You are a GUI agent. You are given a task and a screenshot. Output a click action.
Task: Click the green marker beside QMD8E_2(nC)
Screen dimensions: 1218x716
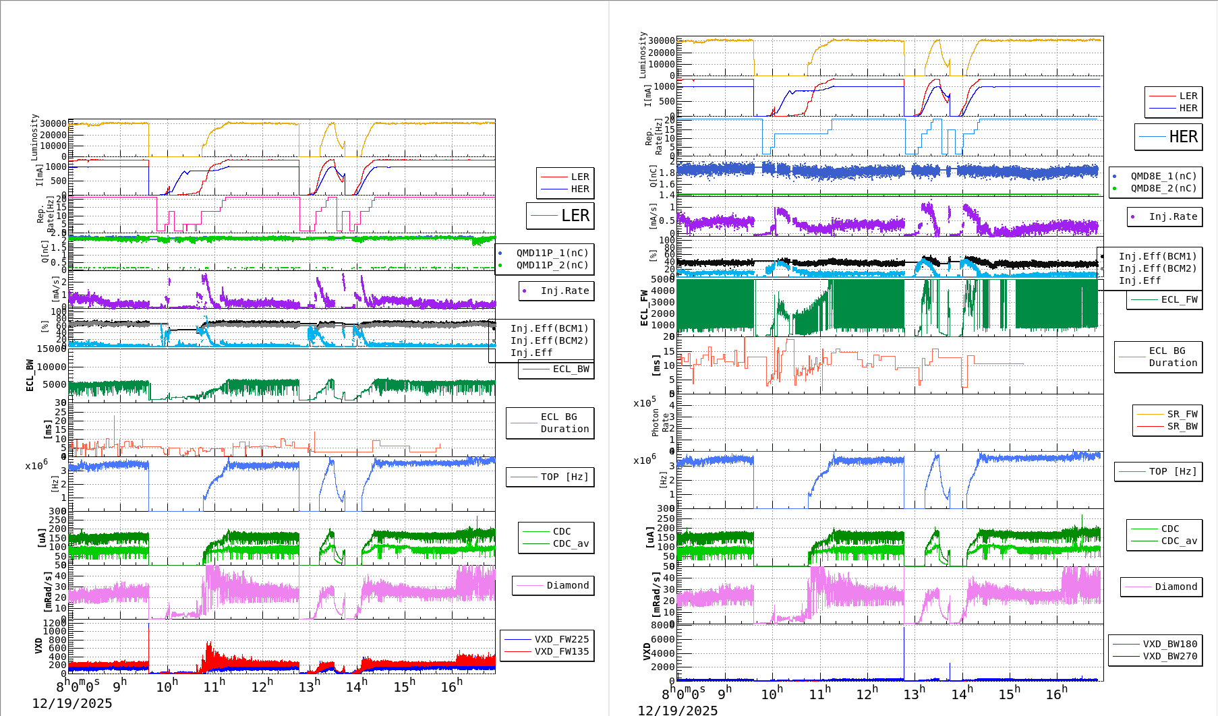click(x=1114, y=188)
